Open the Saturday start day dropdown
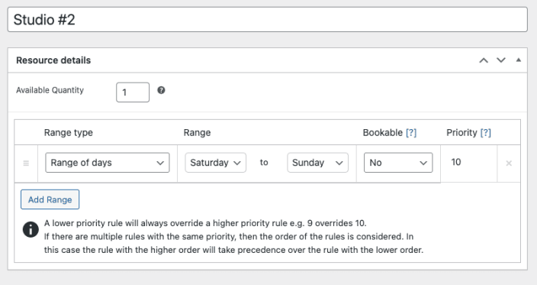The height and width of the screenshot is (285, 537). click(215, 163)
